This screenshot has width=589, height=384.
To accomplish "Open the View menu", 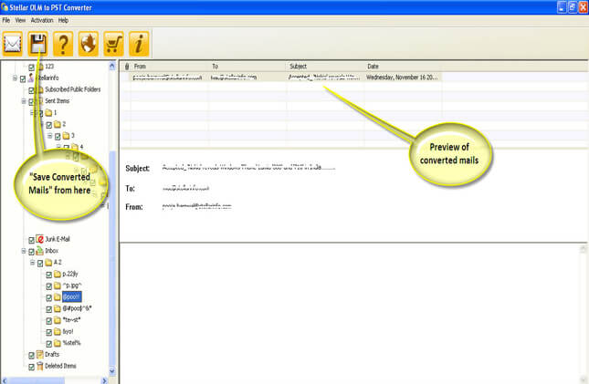I will [20, 20].
